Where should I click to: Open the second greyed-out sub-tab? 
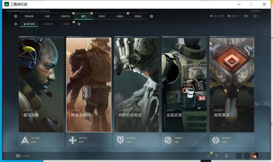(x=48, y=24)
